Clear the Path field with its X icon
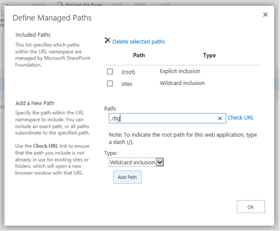The image size is (280, 231). pos(220,118)
